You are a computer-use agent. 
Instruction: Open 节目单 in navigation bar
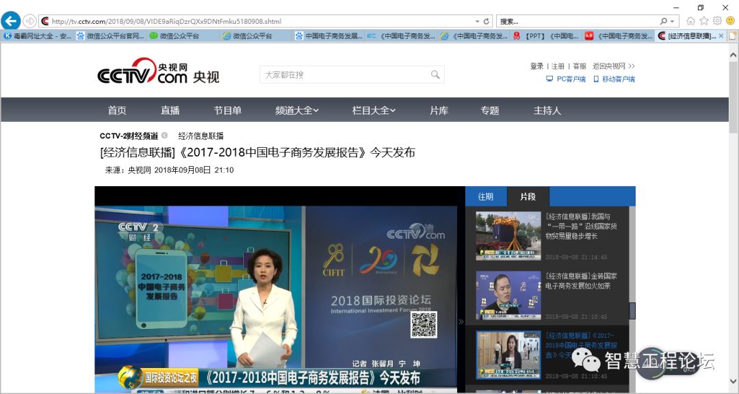click(x=228, y=110)
